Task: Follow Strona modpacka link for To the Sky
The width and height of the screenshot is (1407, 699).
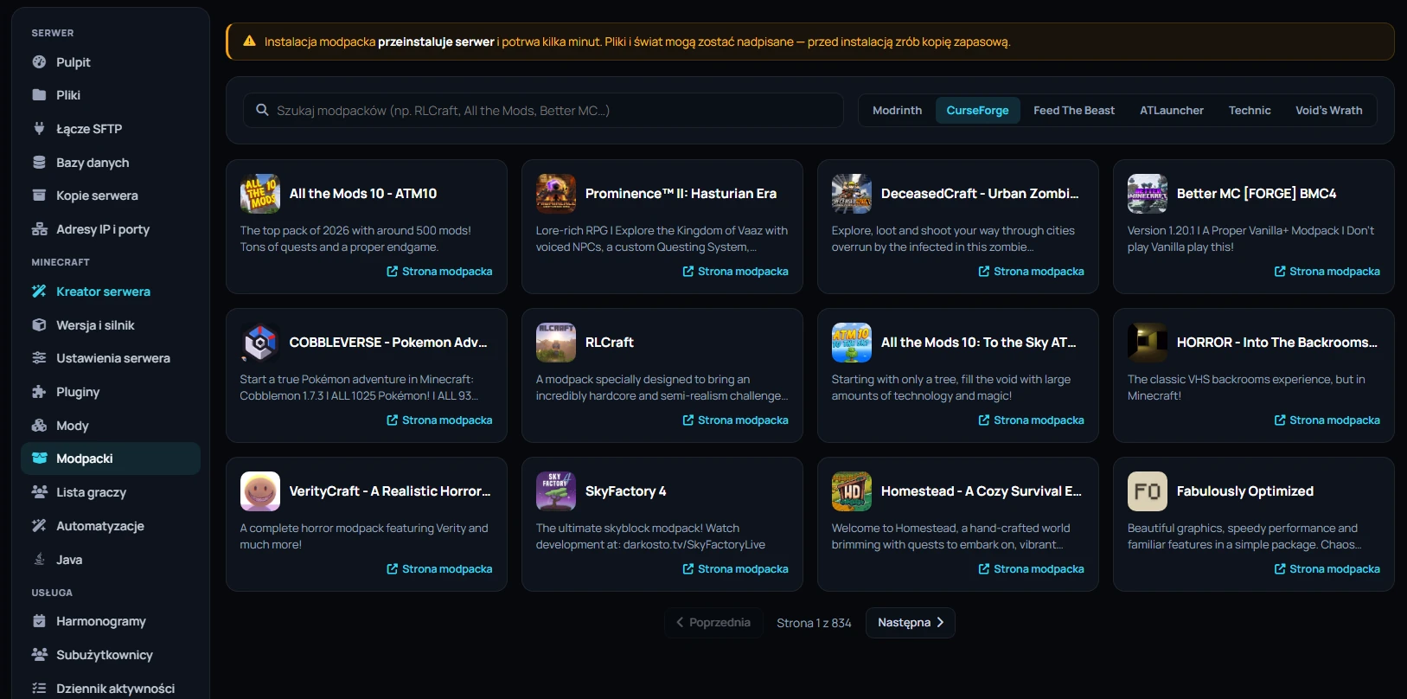Action: pyautogui.click(x=1031, y=420)
